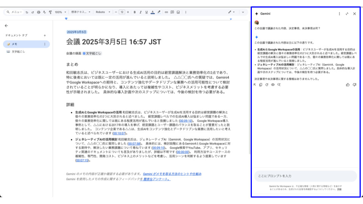Collapse the document tabs sidebar with the back arrow
Image resolution: width=363 pixels, height=204 pixels.
tap(6, 26)
